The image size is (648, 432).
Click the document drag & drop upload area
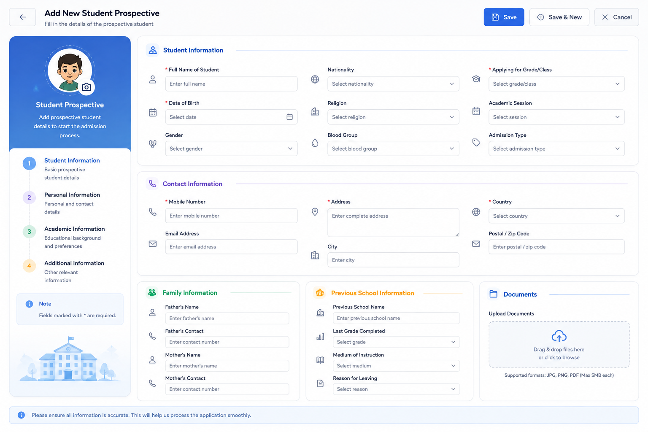559,345
